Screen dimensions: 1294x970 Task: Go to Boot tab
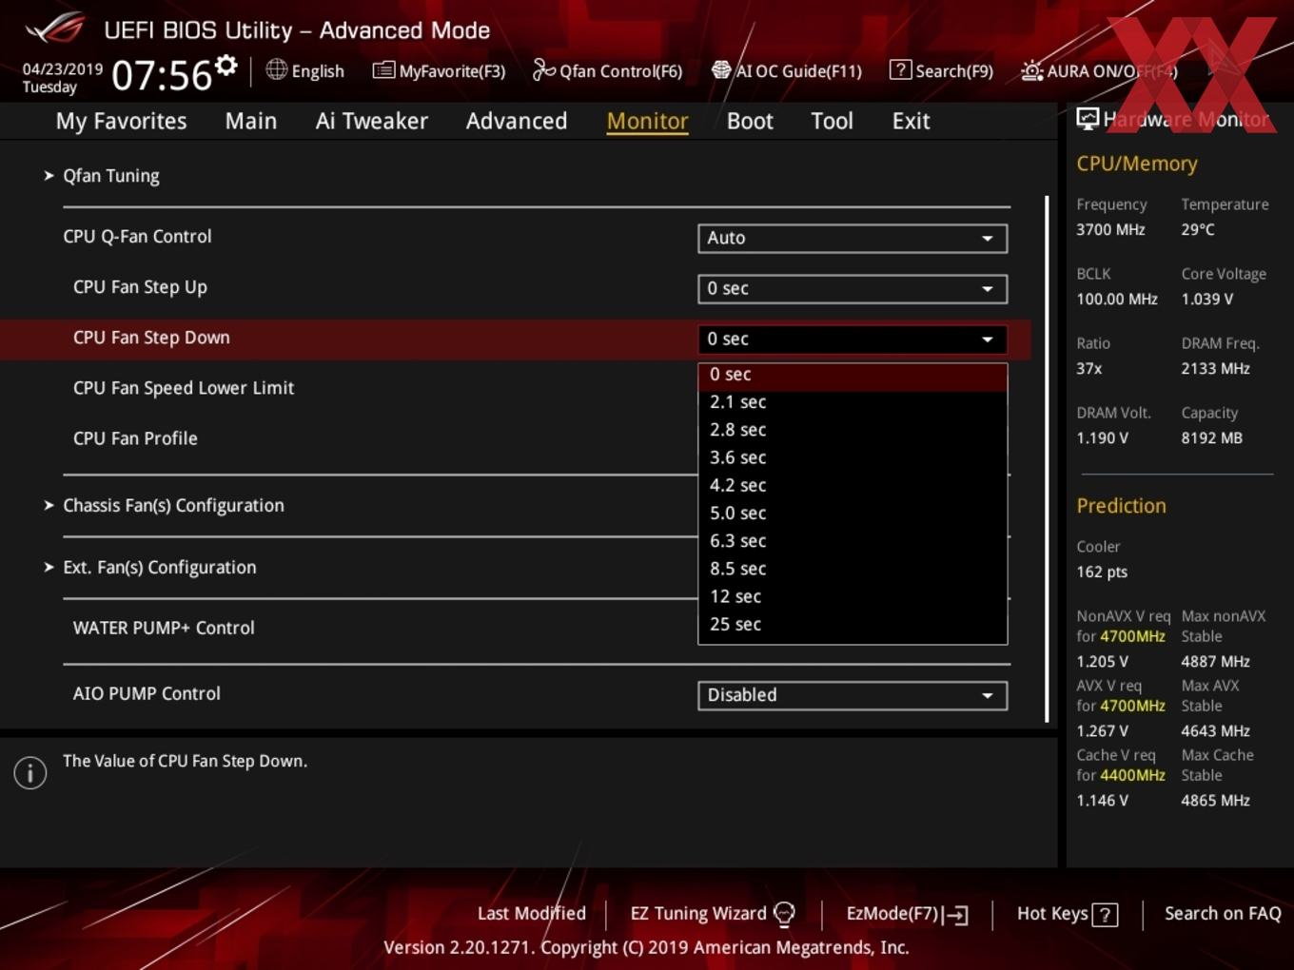(x=750, y=121)
